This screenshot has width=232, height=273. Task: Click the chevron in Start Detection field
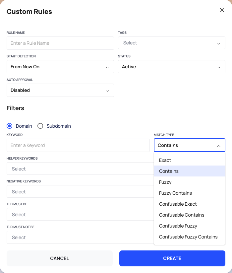(107, 67)
